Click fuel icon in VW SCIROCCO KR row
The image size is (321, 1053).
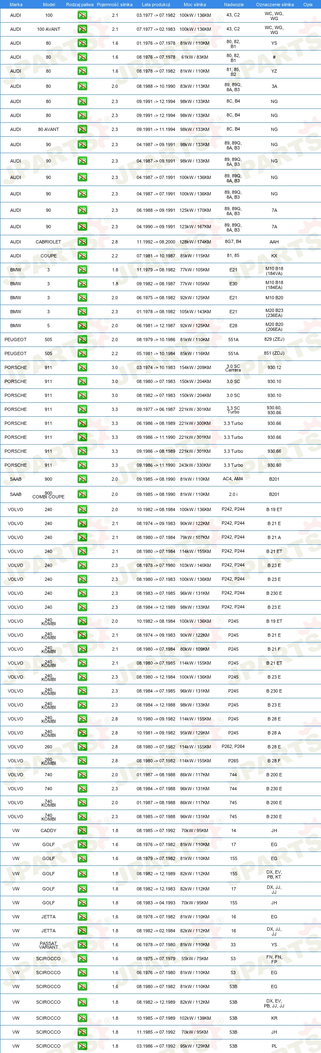pyautogui.click(x=82, y=1018)
